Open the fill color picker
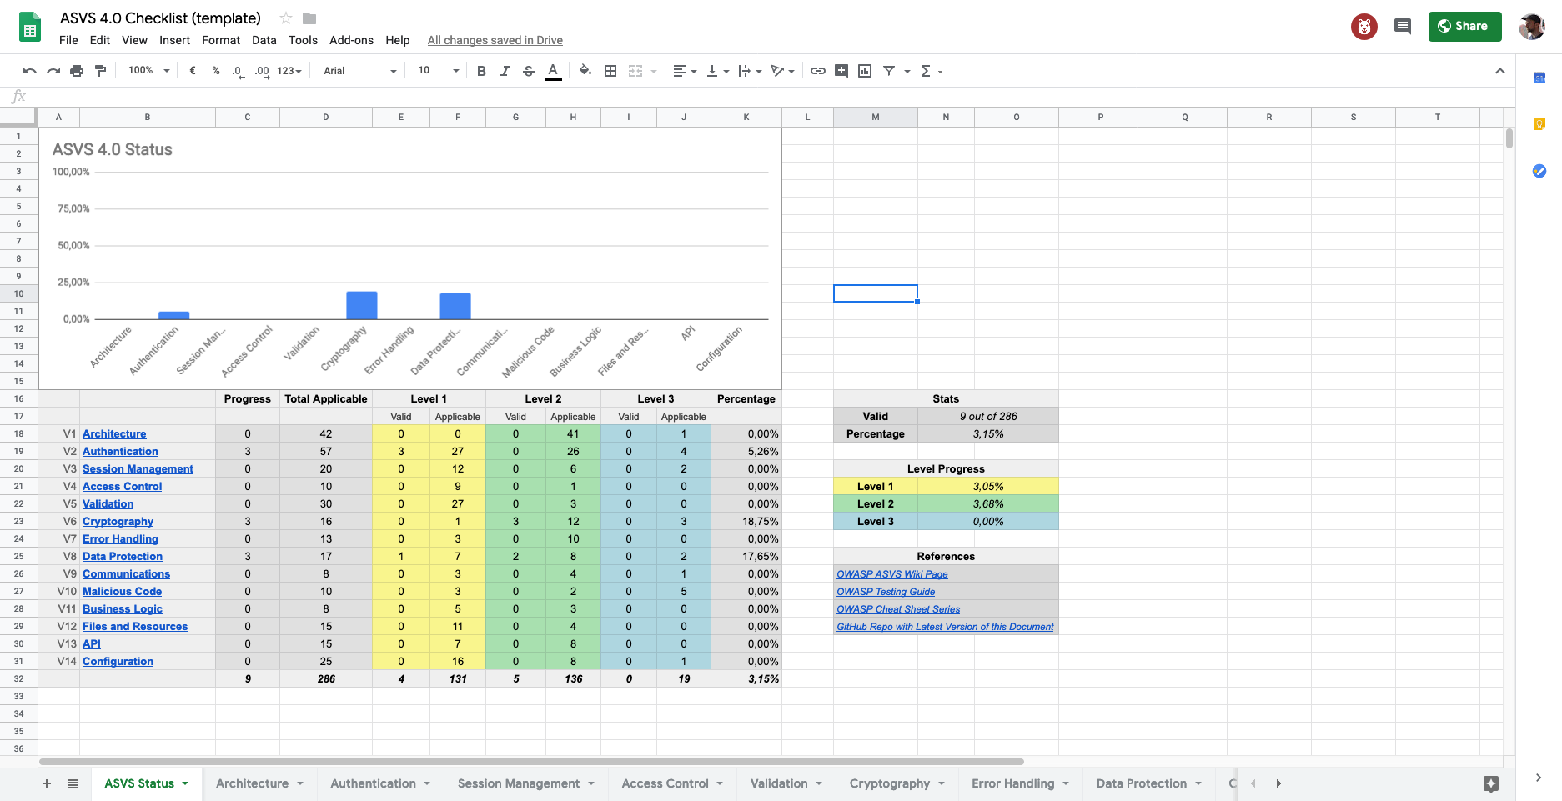The image size is (1562, 801). point(585,71)
